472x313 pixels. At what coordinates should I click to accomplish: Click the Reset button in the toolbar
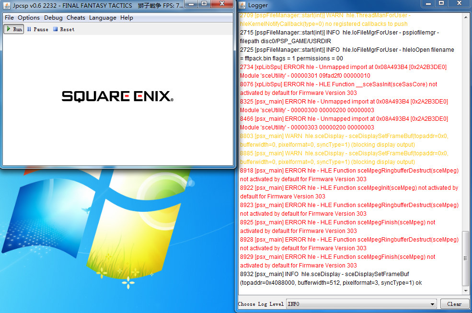coord(63,29)
